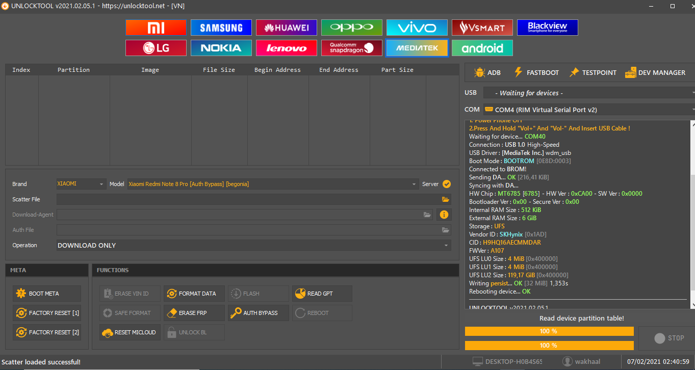Screen dimensions: 695x370
Task: Open the ADB tab
Action: (487, 72)
